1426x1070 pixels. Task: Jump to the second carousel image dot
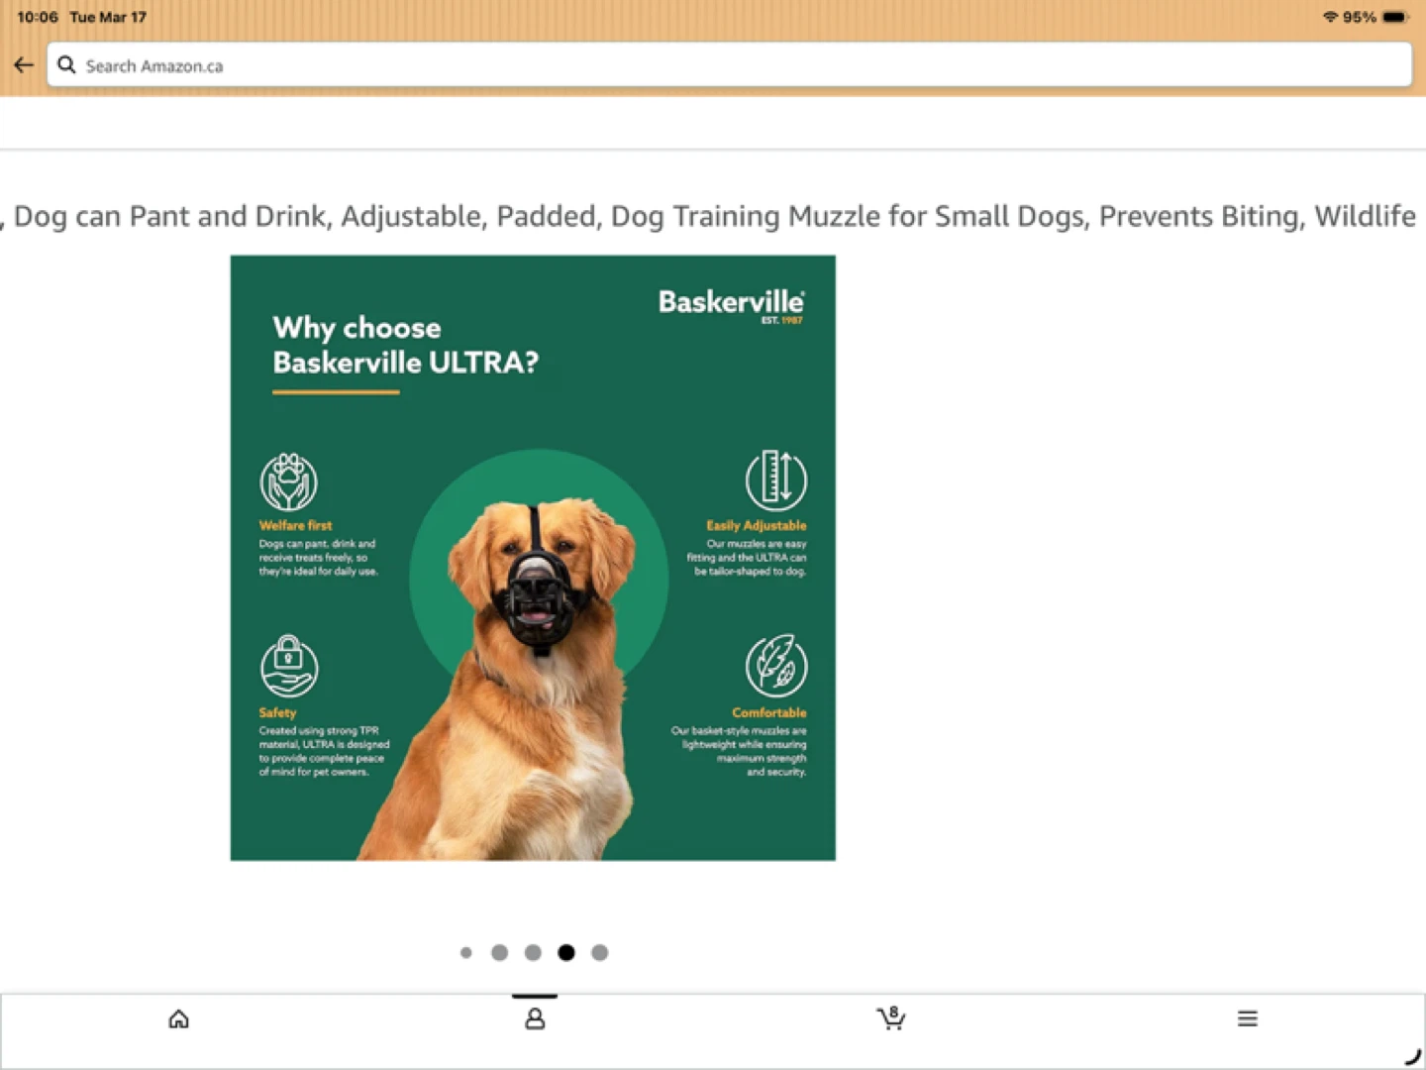tap(500, 953)
